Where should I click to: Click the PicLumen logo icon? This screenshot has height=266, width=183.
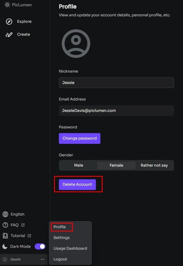[7, 4]
